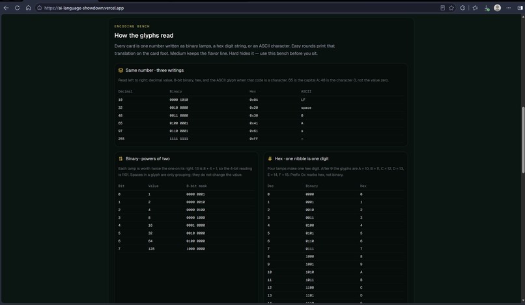Select the '0x20' hex cell
This screenshot has width=525, height=305.
point(254,108)
